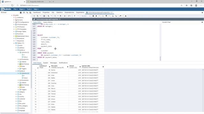The image size is (204, 114).
Task: Select the fruit_a column item
Action: (25, 57)
